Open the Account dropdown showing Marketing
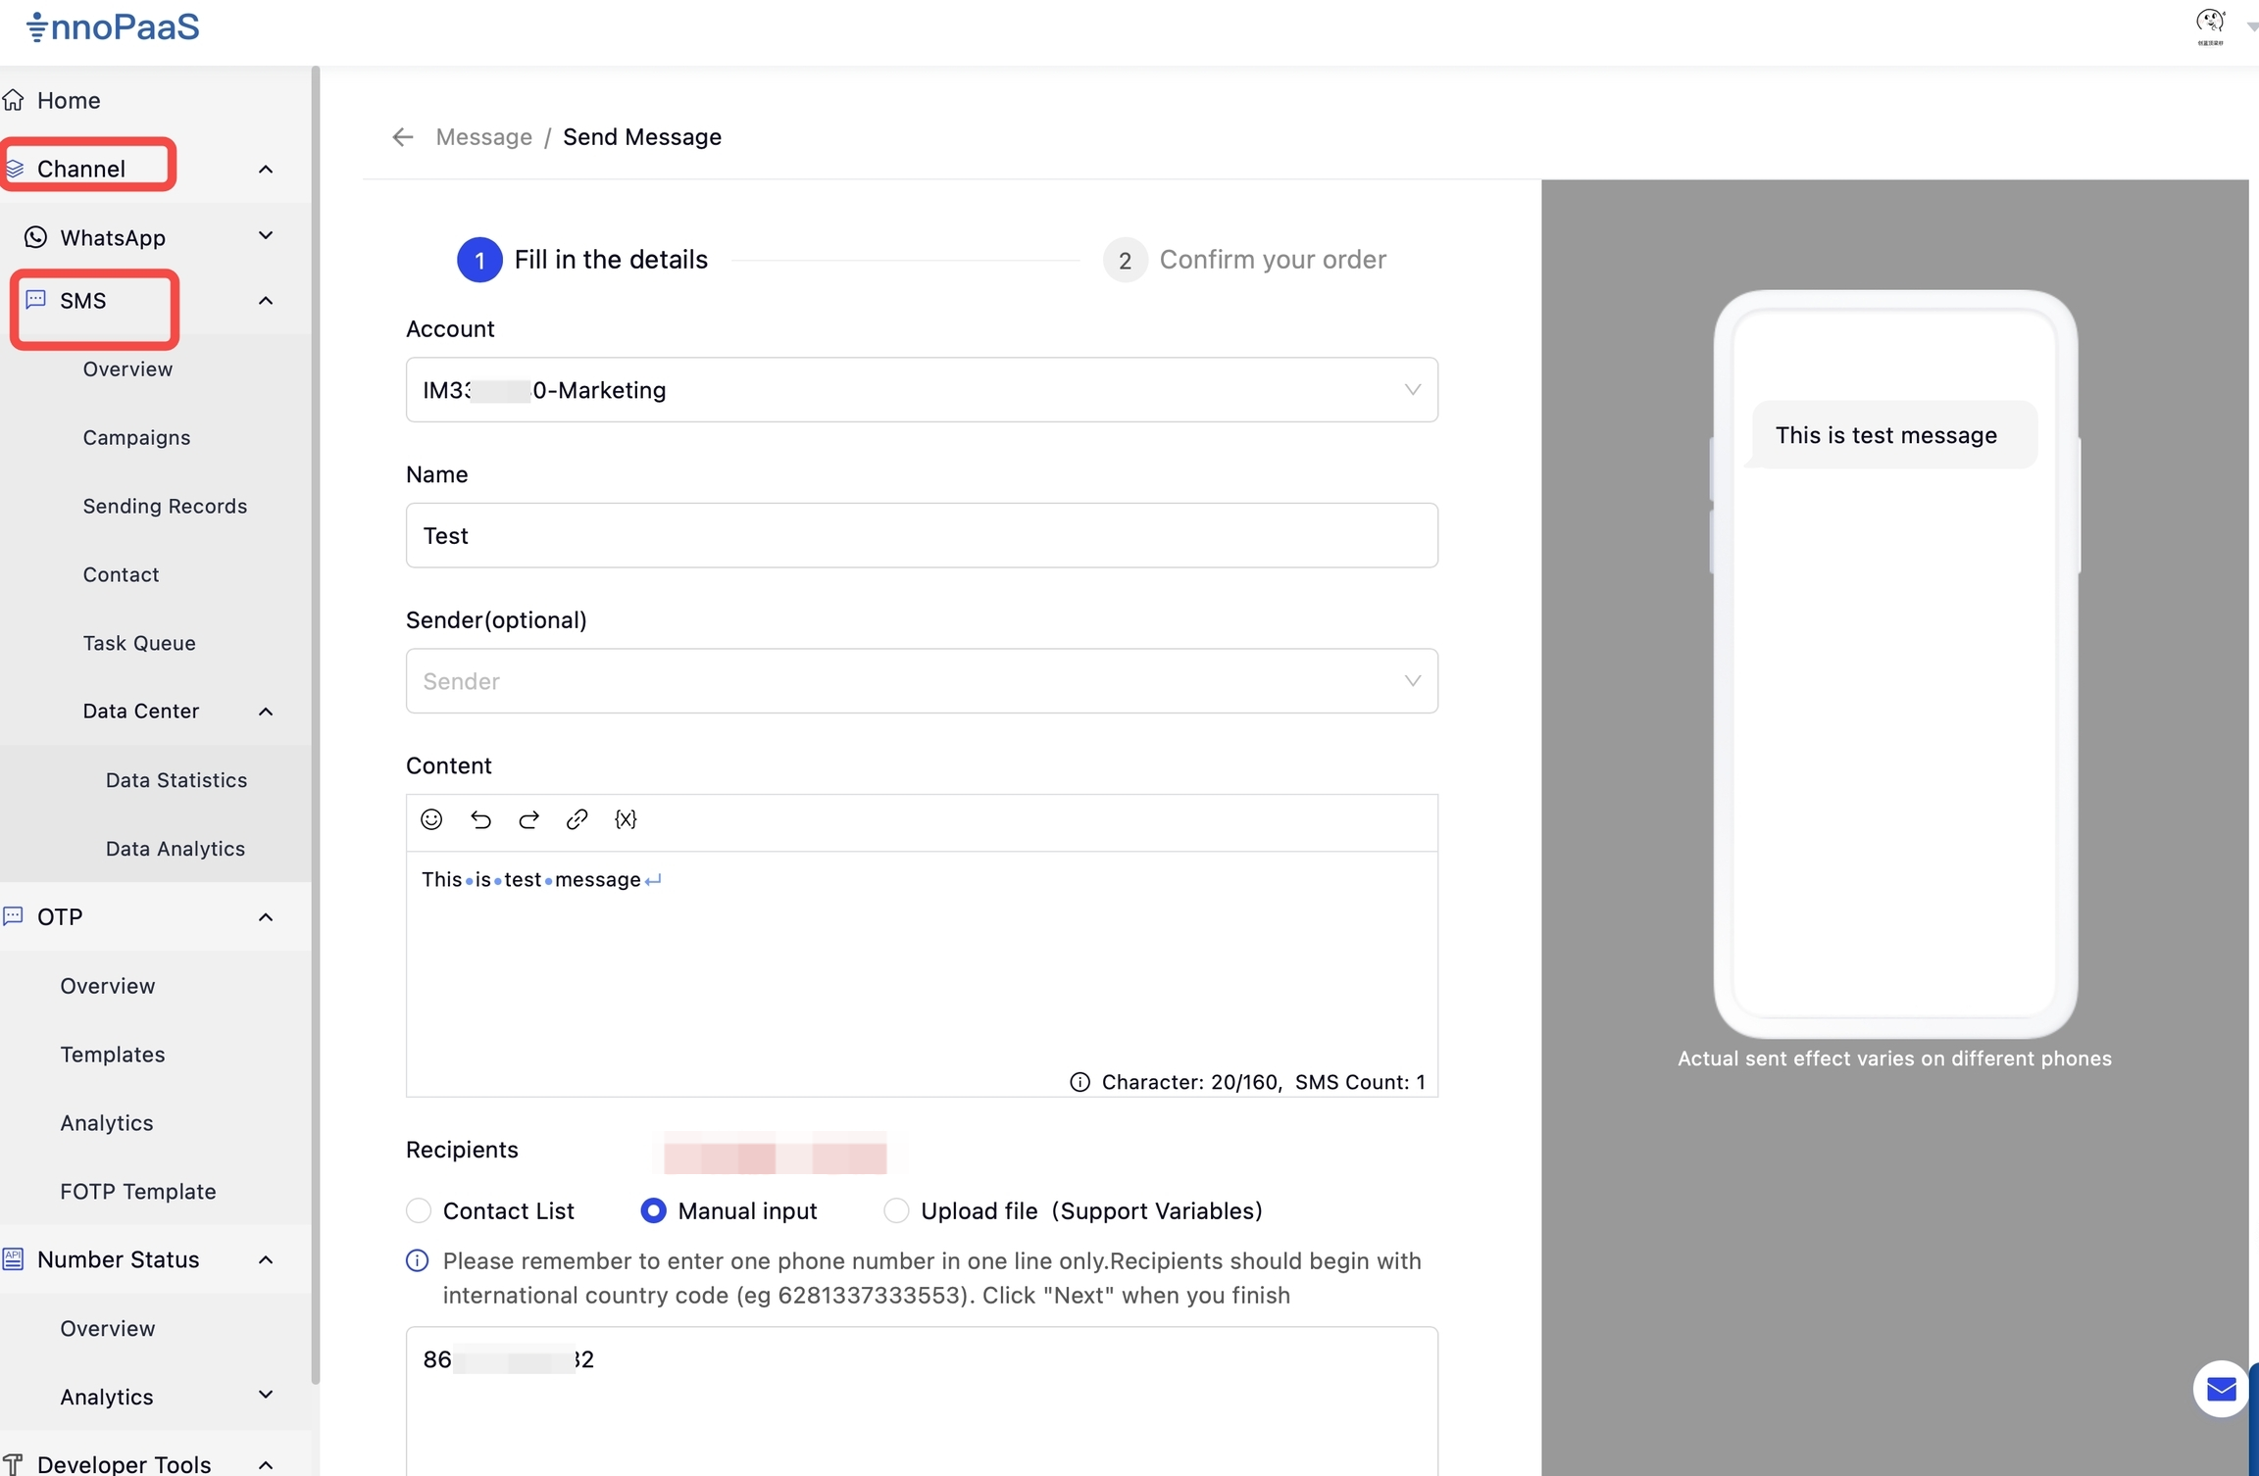This screenshot has width=2259, height=1476. click(x=922, y=390)
